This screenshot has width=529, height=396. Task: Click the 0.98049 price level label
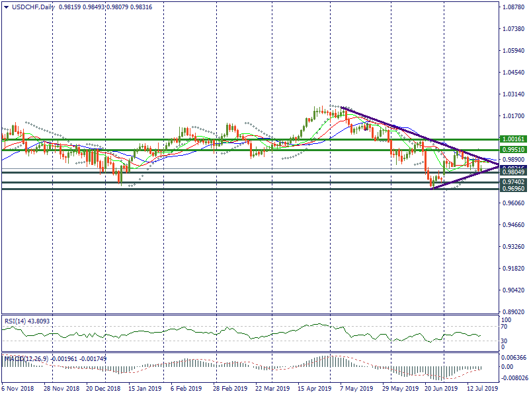(512, 172)
